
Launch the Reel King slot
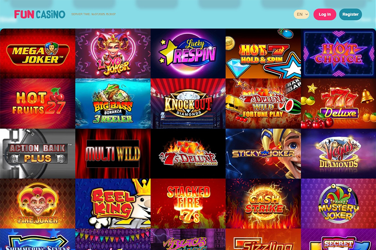pos(113,203)
